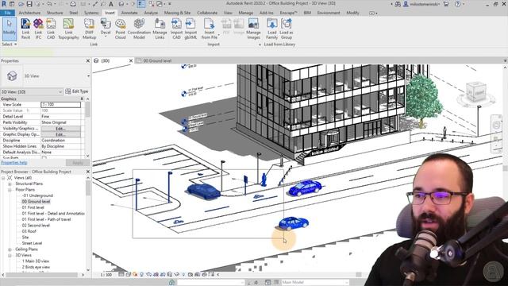508x286 pixels.
Task: Click the DWF Markup tool
Action: click(x=89, y=29)
